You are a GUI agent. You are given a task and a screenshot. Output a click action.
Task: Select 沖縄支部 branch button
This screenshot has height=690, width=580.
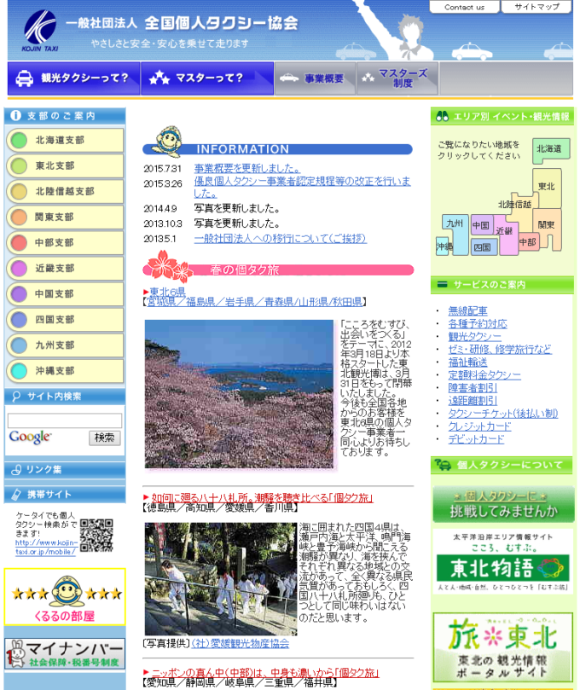65,370
